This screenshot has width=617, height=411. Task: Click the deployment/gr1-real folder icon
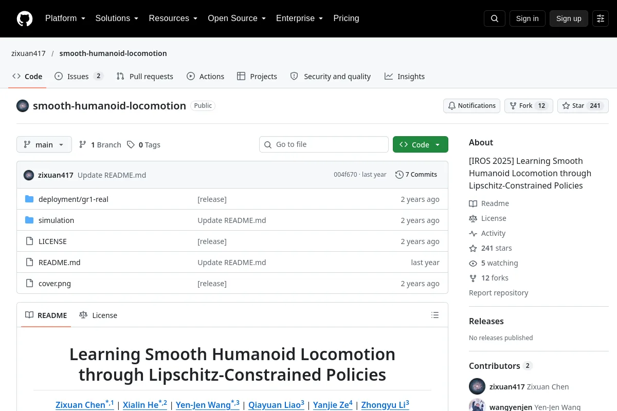[29, 199]
